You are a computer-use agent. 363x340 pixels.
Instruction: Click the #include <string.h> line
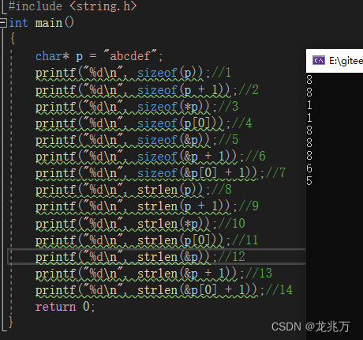tap(73, 6)
